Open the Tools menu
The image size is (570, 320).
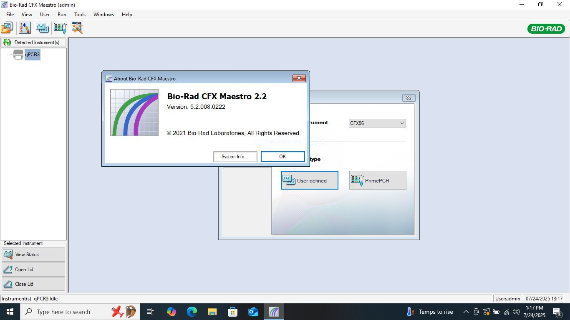click(80, 14)
